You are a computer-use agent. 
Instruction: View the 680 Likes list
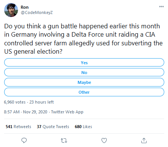(x=83, y=127)
